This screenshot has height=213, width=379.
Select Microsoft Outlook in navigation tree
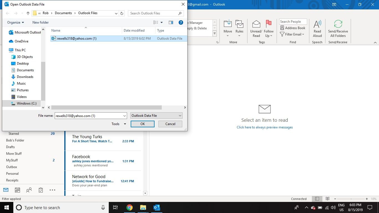(25, 32)
